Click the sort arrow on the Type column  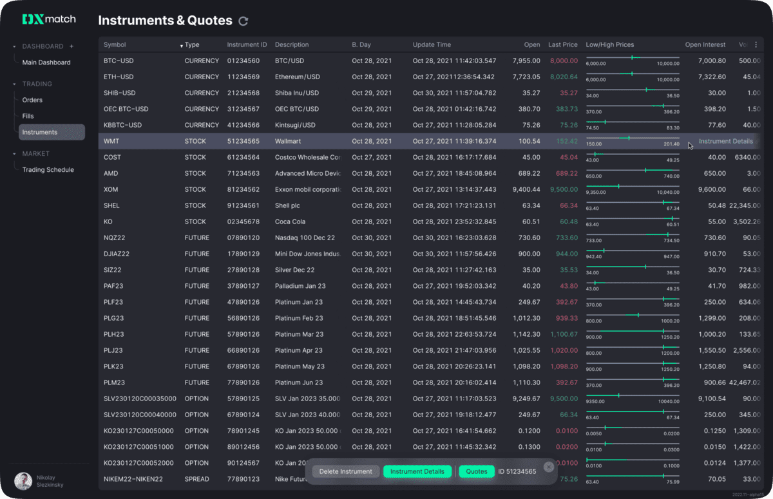(x=182, y=44)
